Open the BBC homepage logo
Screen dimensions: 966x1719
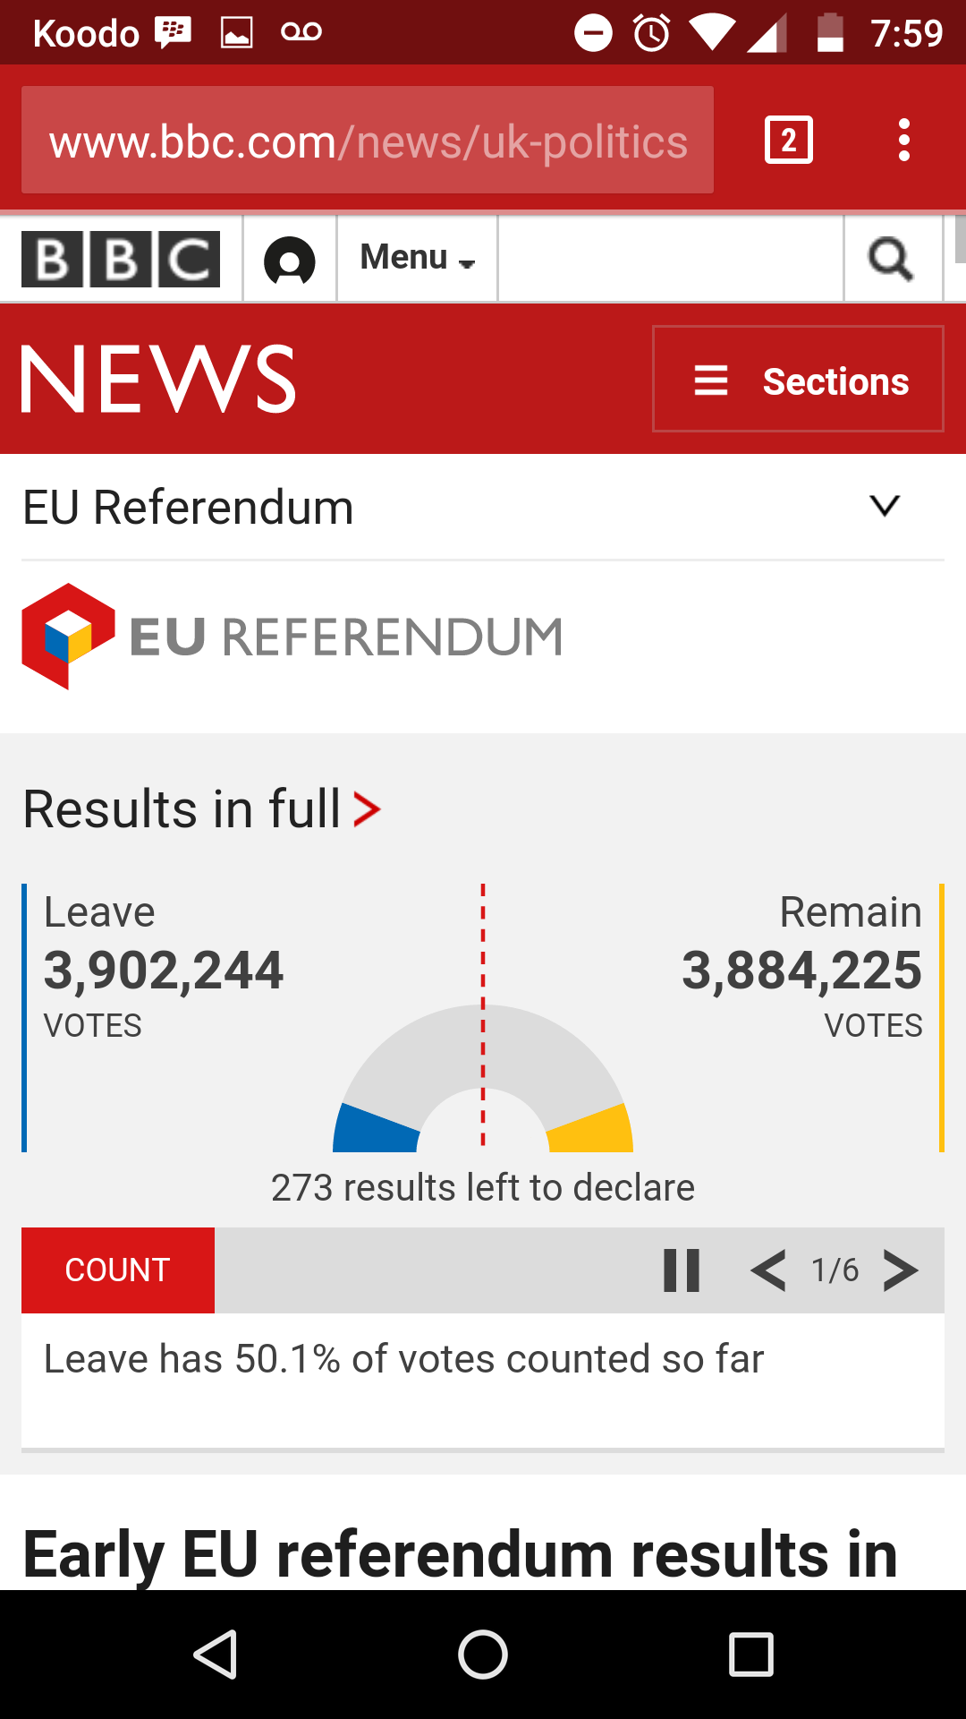(x=121, y=259)
